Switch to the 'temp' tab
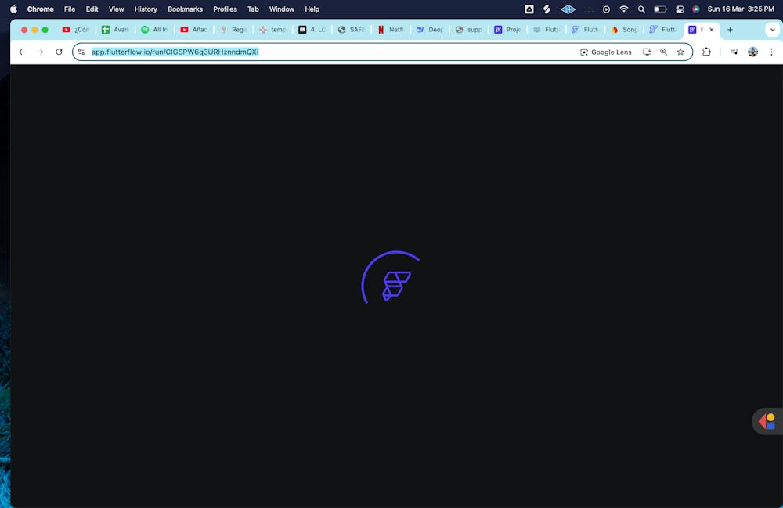This screenshot has height=508, width=783. pos(273,30)
